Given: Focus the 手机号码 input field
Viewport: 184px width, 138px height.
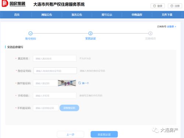Looking at the screenshot, I should point(55,96).
